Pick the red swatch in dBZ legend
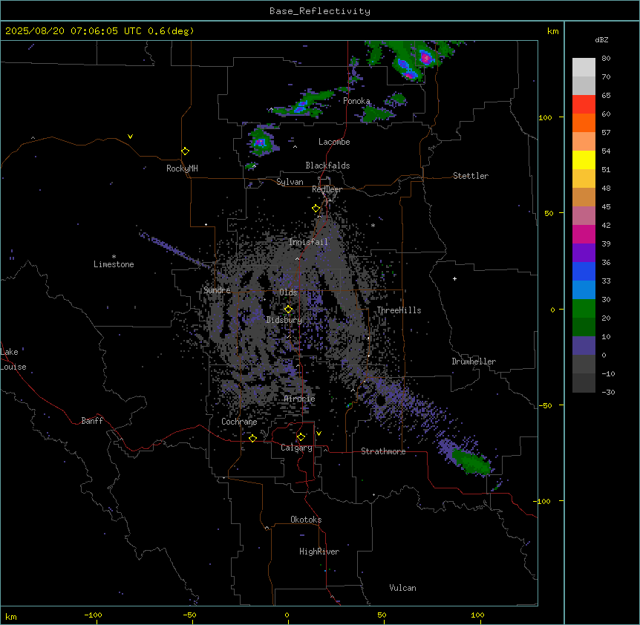Image resolution: width=640 pixels, height=625 pixels. [x=584, y=104]
